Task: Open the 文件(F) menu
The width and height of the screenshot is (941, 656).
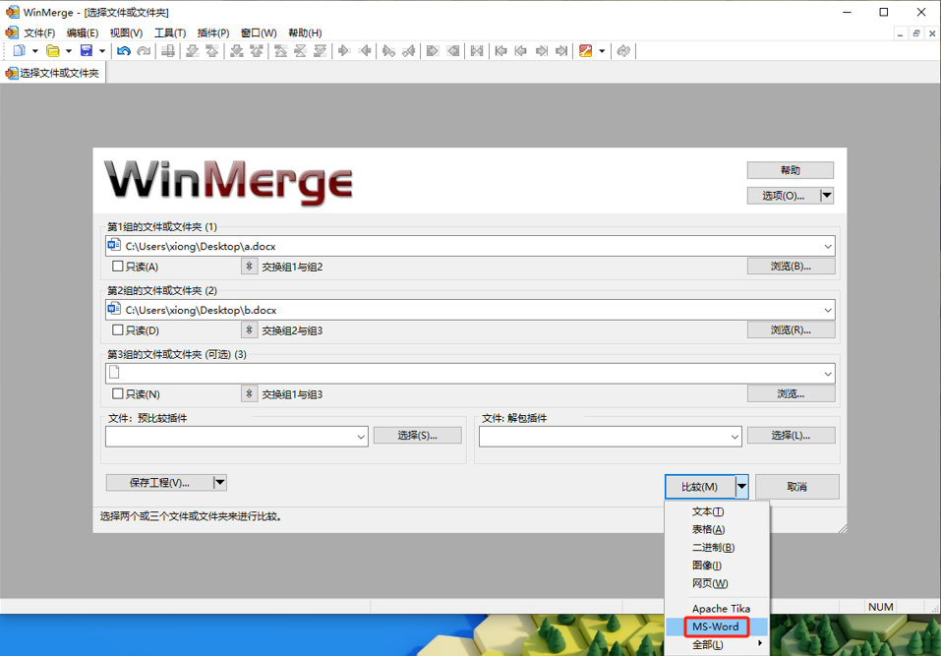Action: [39, 33]
